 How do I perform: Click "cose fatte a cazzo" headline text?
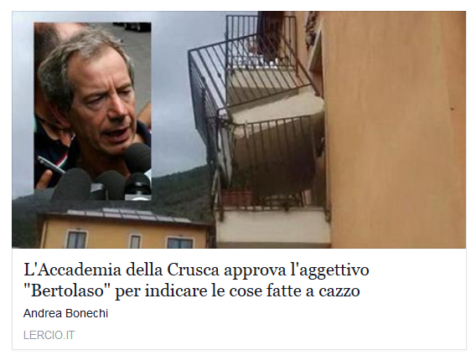click(294, 291)
